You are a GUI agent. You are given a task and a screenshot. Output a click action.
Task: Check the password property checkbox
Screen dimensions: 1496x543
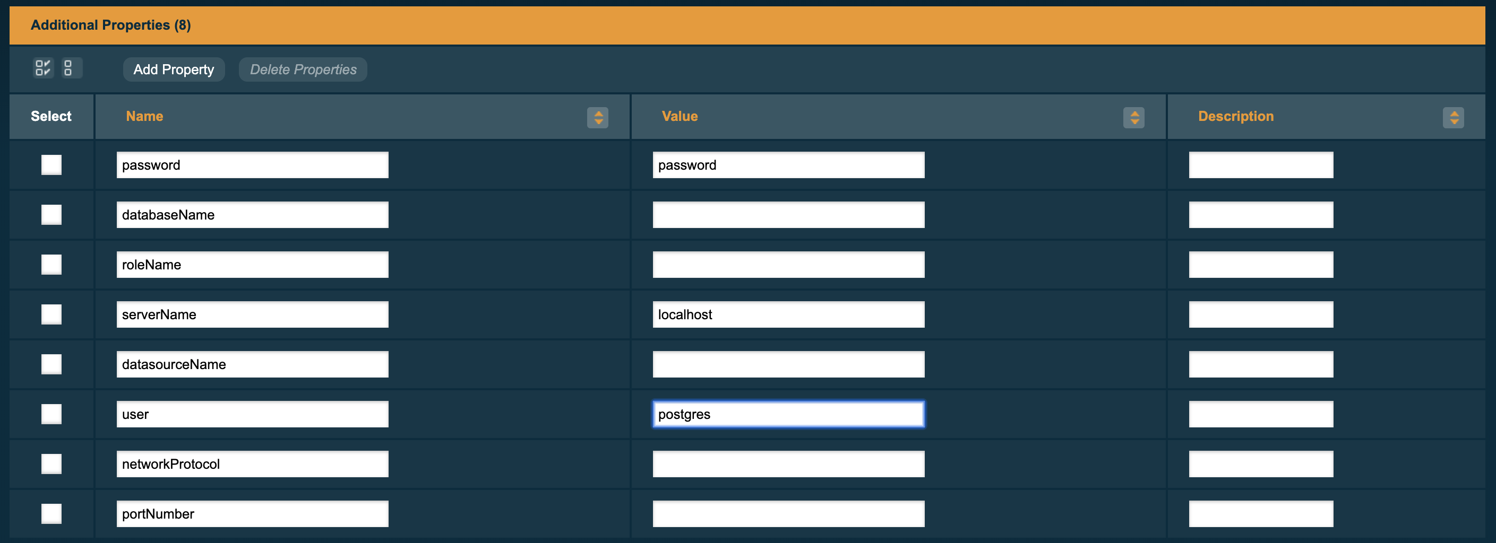51,165
